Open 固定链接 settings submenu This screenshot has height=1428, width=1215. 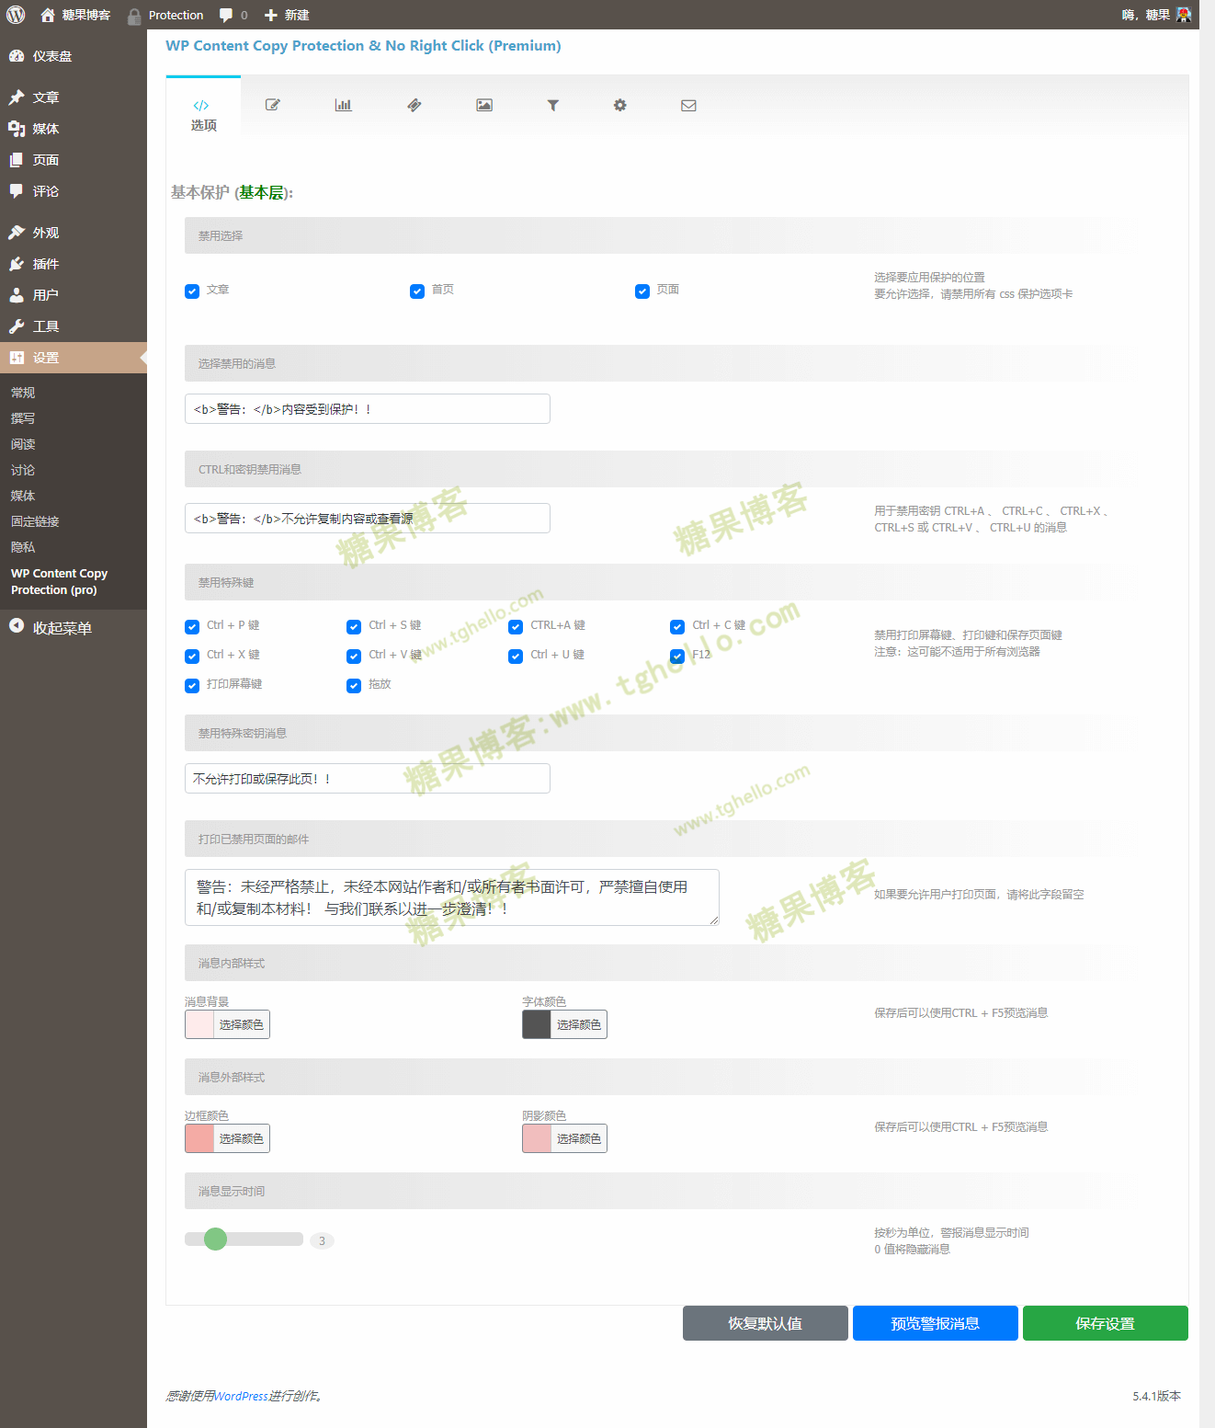point(35,521)
